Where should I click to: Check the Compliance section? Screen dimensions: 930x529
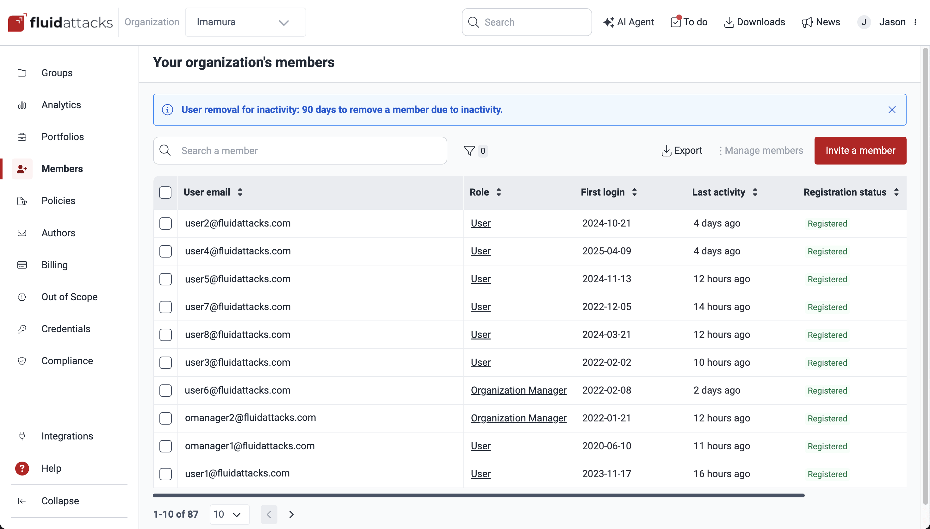coord(67,361)
